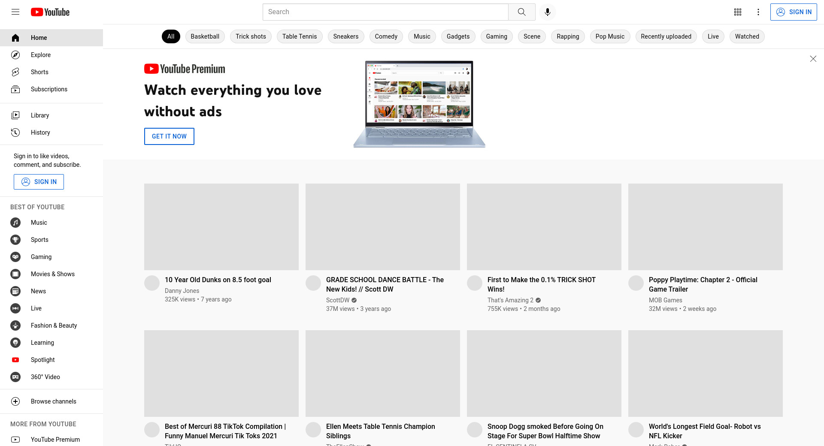Click the search magnifier button

(521, 12)
